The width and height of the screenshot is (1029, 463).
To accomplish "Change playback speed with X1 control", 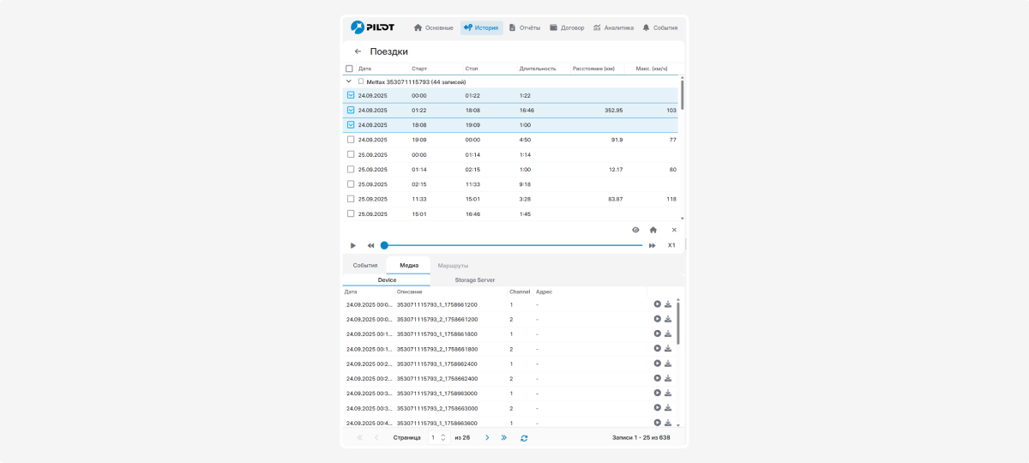I will click(x=671, y=245).
